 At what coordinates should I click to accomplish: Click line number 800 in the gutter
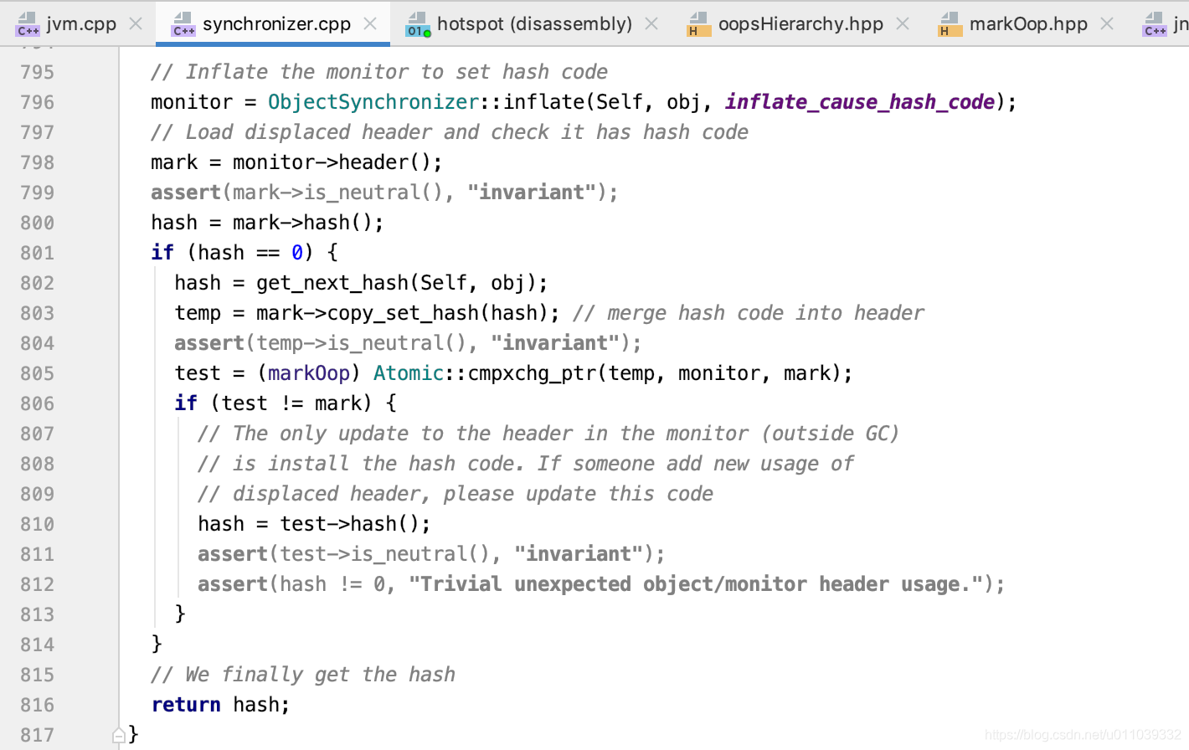39,222
